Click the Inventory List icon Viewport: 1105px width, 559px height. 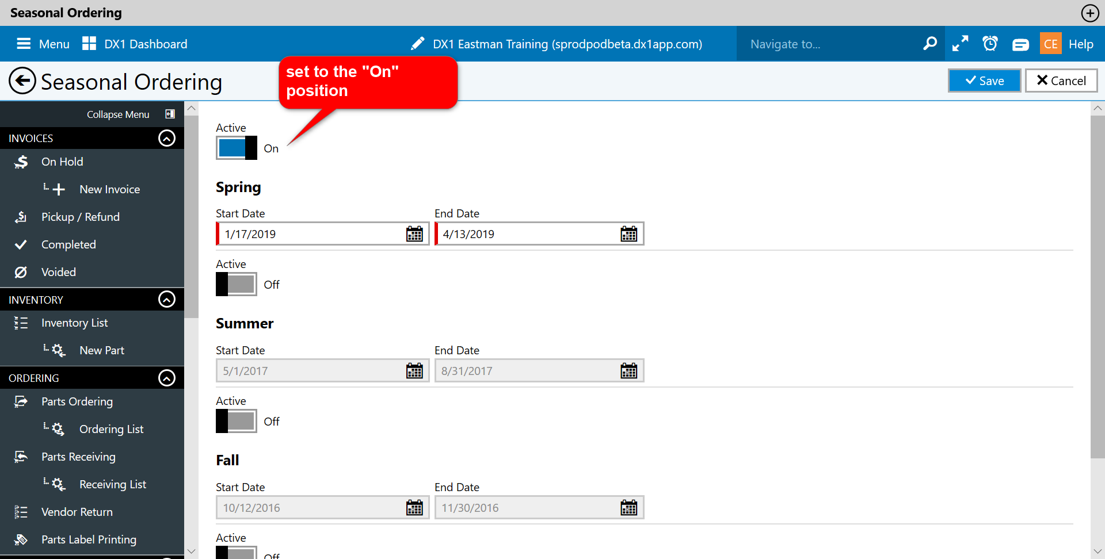click(21, 323)
